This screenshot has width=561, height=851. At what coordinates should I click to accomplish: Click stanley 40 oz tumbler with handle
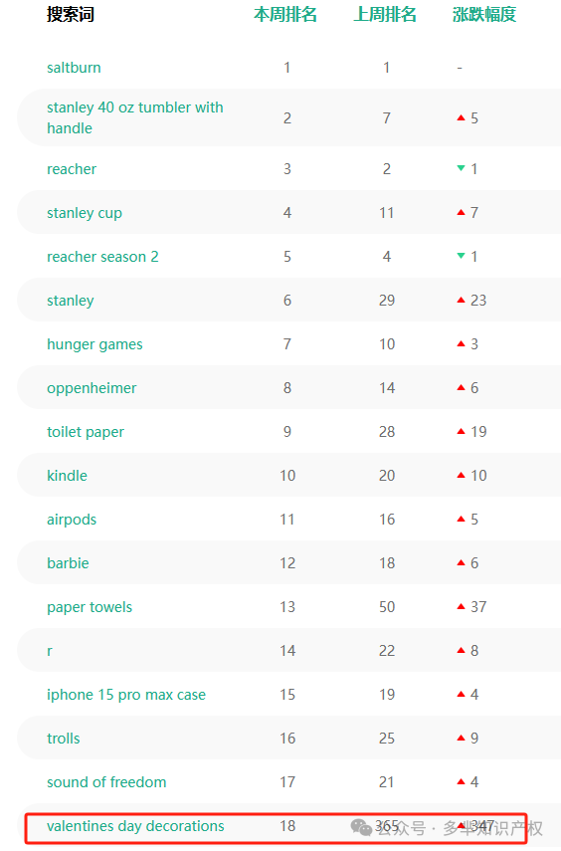click(134, 117)
